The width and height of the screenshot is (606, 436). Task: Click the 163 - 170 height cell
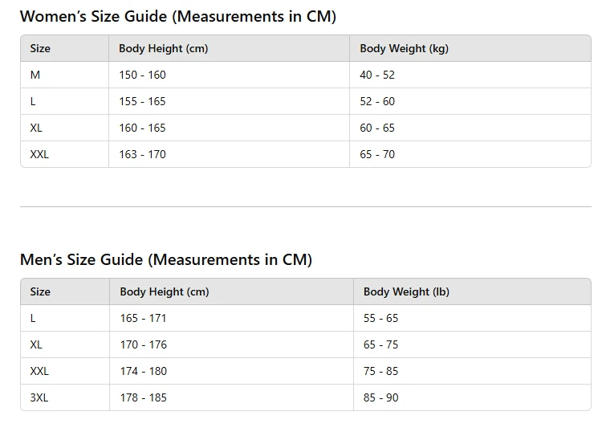click(x=142, y=154)
